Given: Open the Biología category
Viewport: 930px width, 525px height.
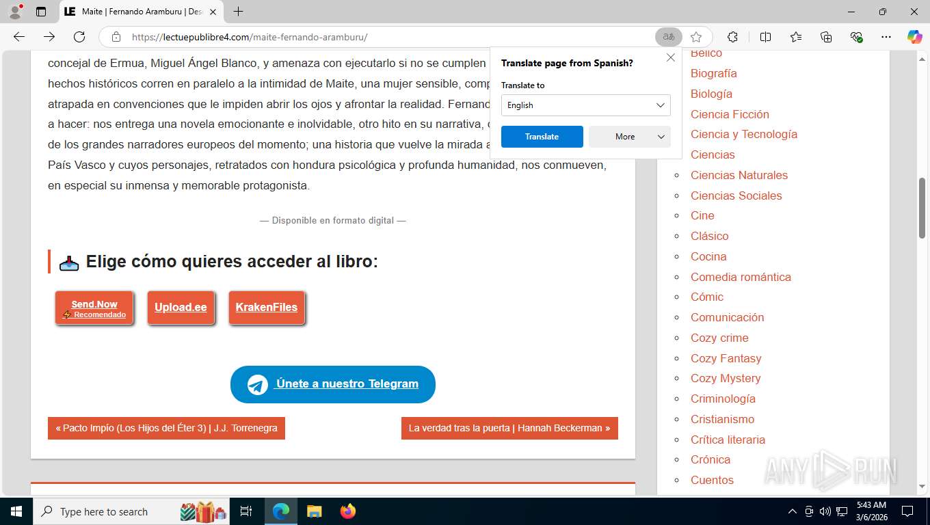Looking at the screenshot, I should click(711, 94).
